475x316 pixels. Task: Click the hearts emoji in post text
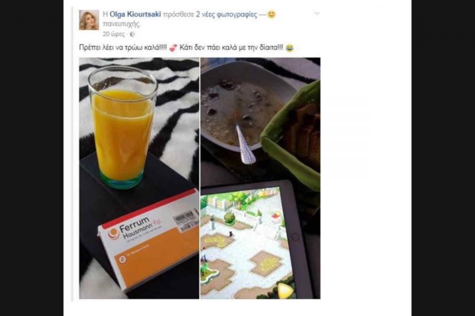click(x=173, y=48)
